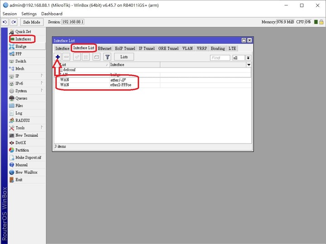Switch to the VLAN tab
Viewport: 326px width, 244px height.
187,48
